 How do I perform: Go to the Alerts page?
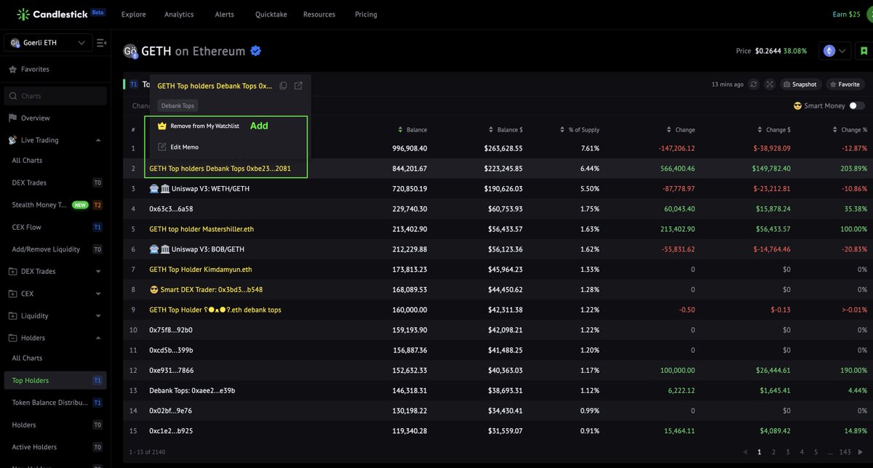click(225, 15)
